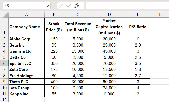
Task: Select the Zeta Corp cell
Action: pos(27,69)
